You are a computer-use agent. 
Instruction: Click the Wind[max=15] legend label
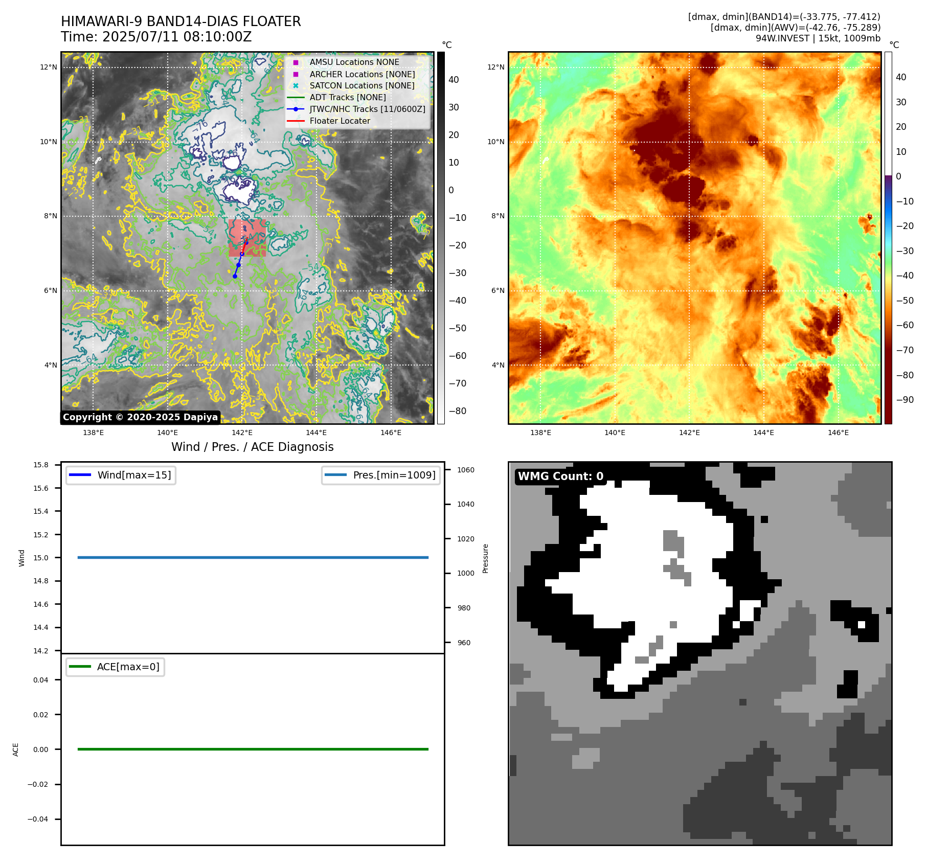pyautogui.click(x=134, y=475)
